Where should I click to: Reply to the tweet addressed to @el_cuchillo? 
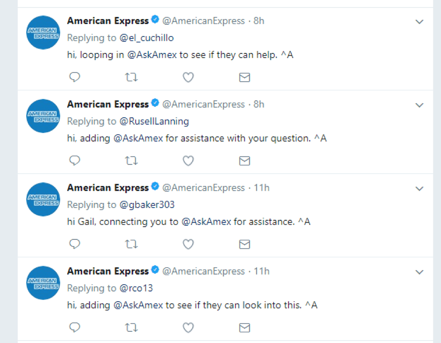coord(75,77)
